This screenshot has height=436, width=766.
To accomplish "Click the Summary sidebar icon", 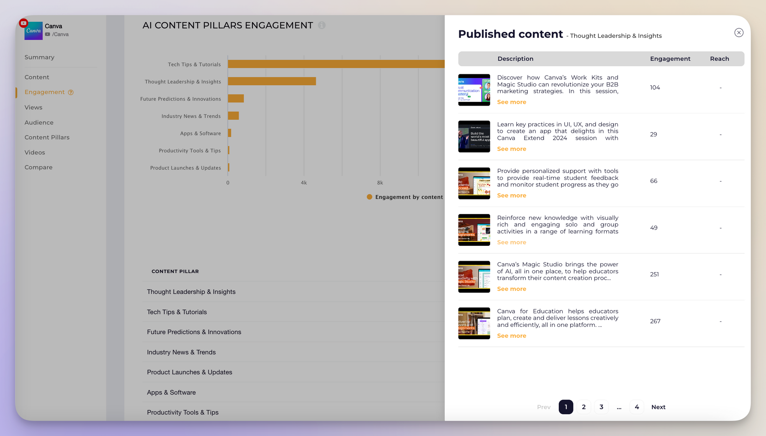I will pyautogui.click(x=39, y=57).
